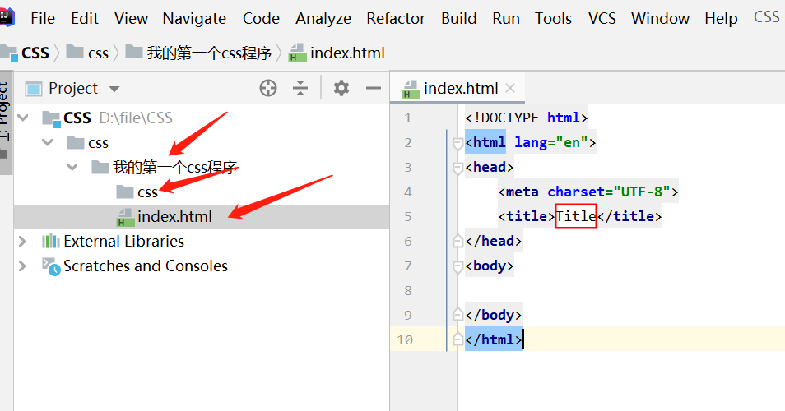Select Scratches and Consoles in tree
The height and width of the screenshot is (411, 785).
145,266
